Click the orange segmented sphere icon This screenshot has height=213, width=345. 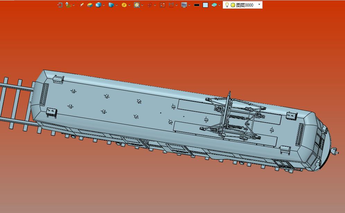(124, 5)
